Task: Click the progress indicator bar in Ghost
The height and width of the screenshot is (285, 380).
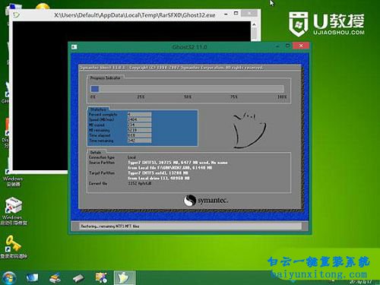Action: pyautogui.click(x=187, y=89)
